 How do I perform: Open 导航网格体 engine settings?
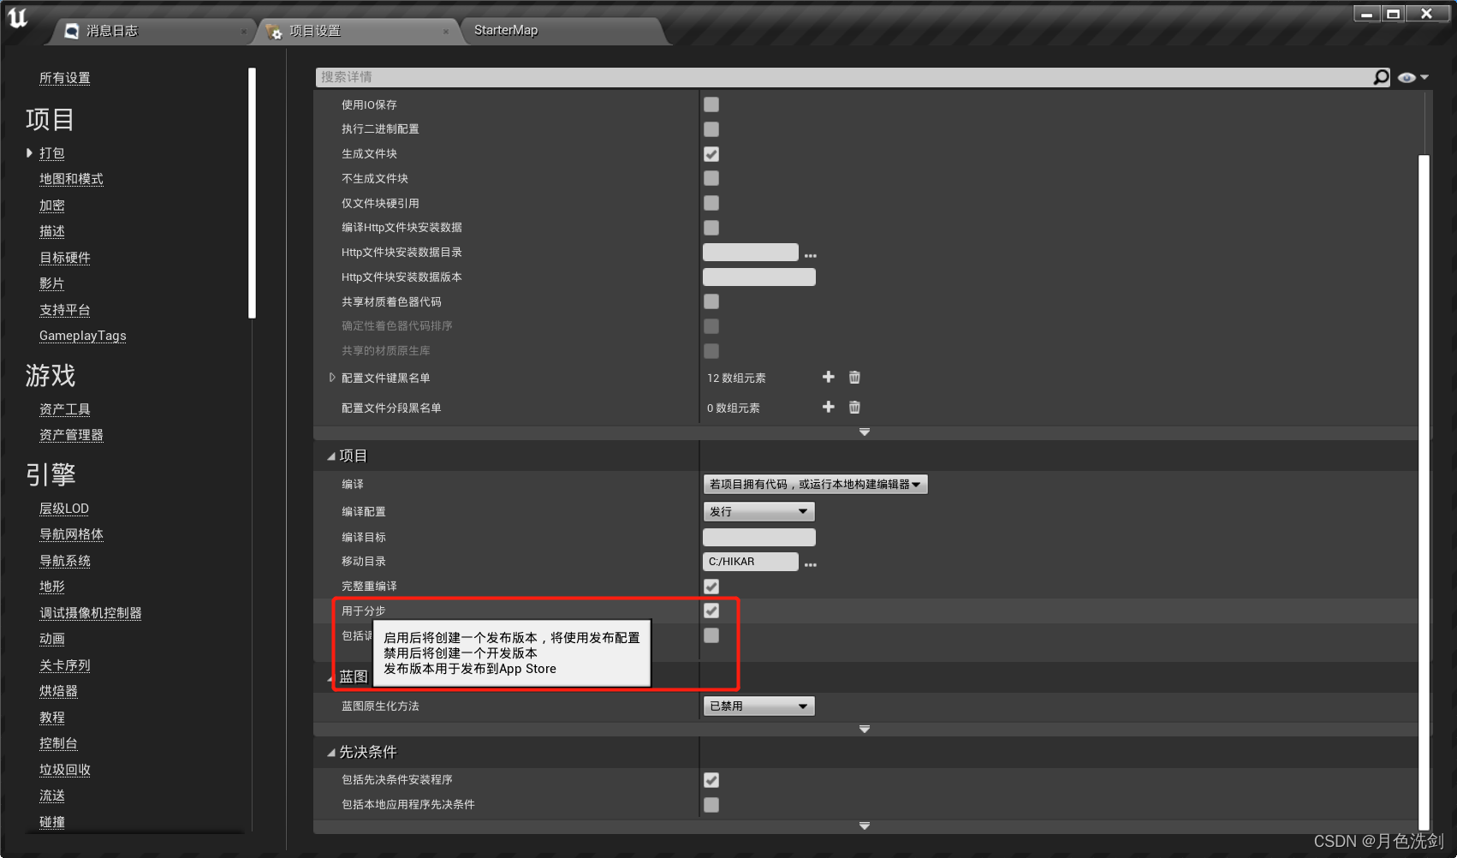click(71, 534)
